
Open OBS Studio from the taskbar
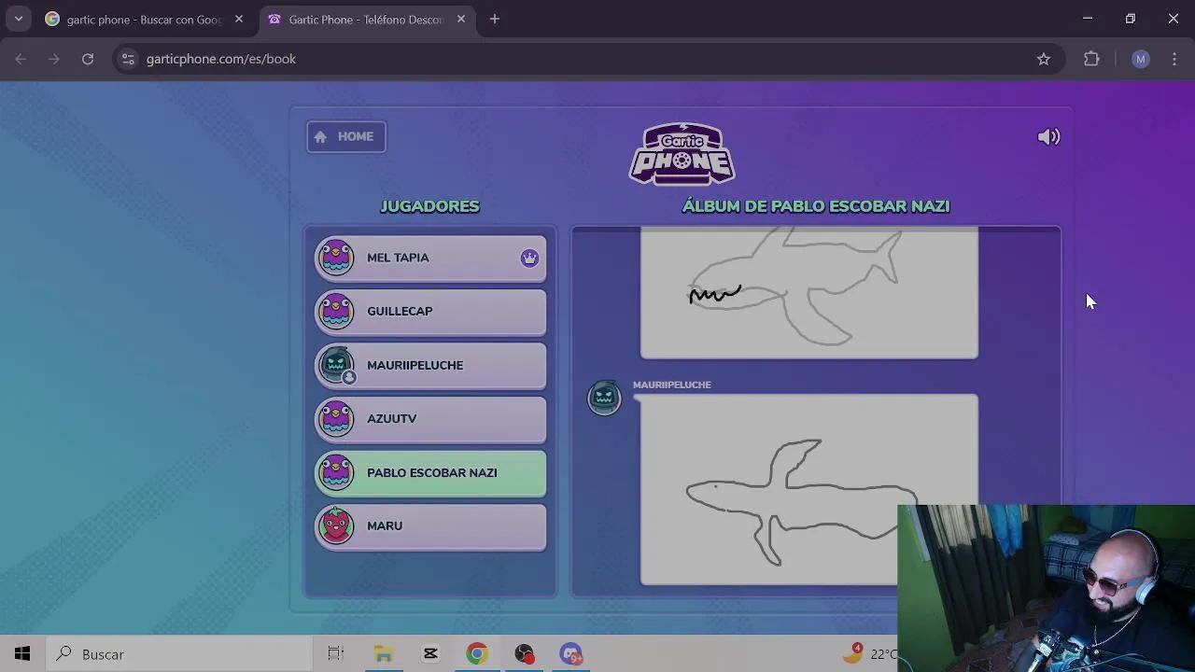tap(524, 654)
